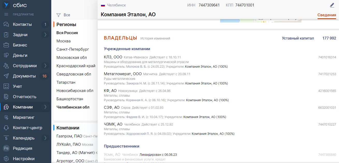Open Газпром, ПАО in companies list
Screen dimensions: 339x163
(x=69, y=136)
